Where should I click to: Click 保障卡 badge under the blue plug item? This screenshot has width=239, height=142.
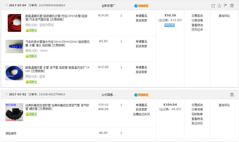(x=31, y=56)
